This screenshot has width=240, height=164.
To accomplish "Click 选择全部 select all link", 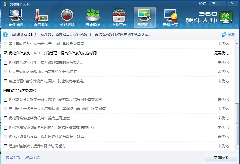I will point(13,157).
